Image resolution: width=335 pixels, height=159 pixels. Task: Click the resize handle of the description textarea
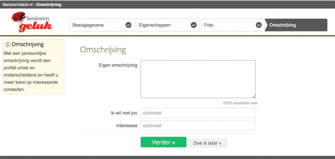tap(254, 96)
